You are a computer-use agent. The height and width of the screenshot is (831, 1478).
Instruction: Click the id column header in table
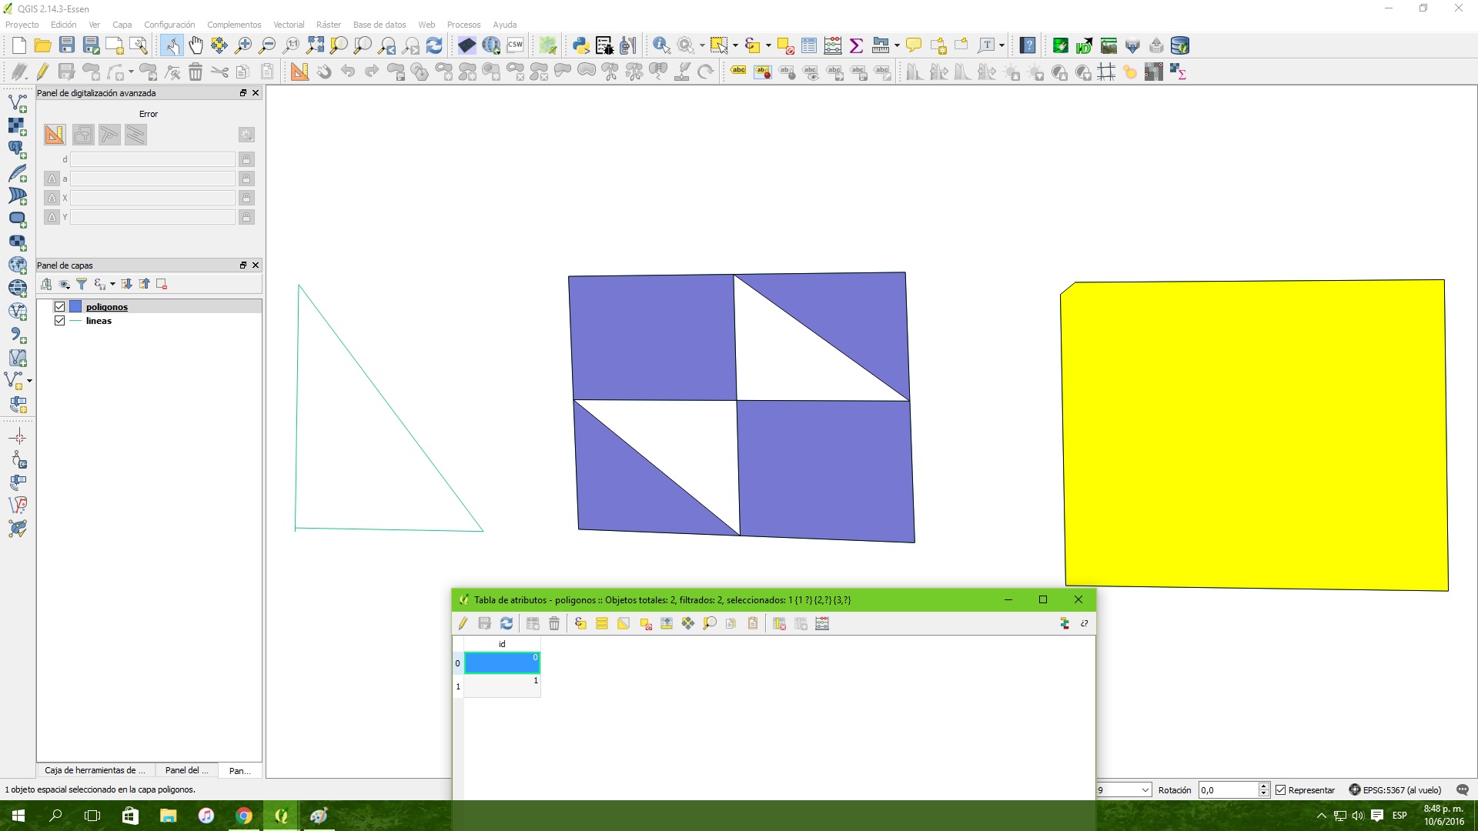click(502, 644)
